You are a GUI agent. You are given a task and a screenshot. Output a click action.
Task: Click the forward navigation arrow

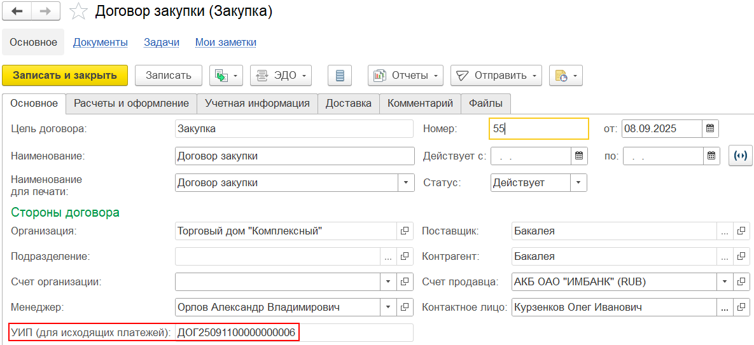[x=45, y=11]
